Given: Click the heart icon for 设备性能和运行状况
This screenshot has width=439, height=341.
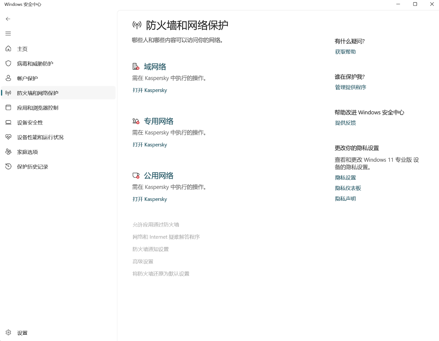Looking at the screenshot, I should click(x=8, y=137).
